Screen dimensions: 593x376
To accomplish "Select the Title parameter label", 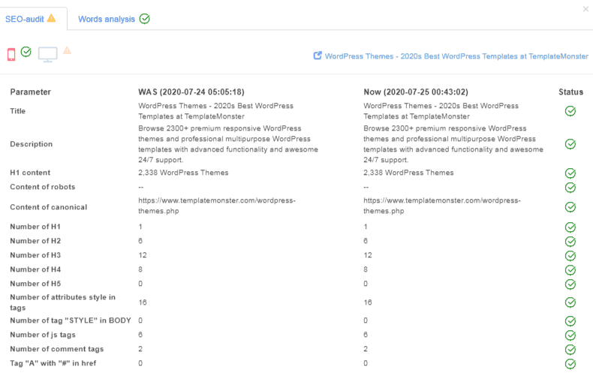I will (18, 111).
